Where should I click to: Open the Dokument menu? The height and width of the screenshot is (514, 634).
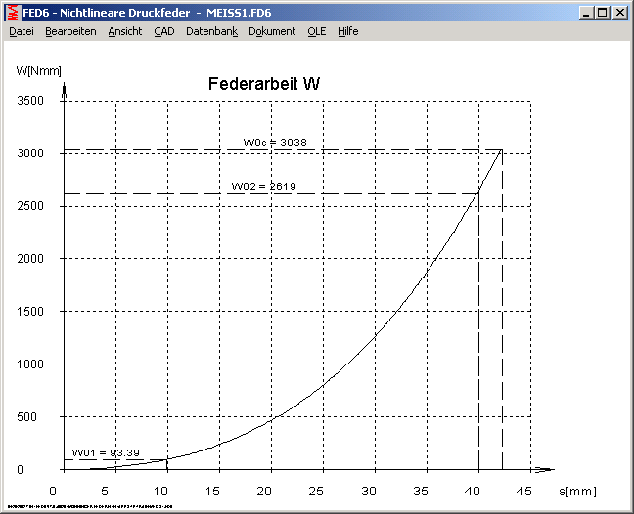point(272,31)
